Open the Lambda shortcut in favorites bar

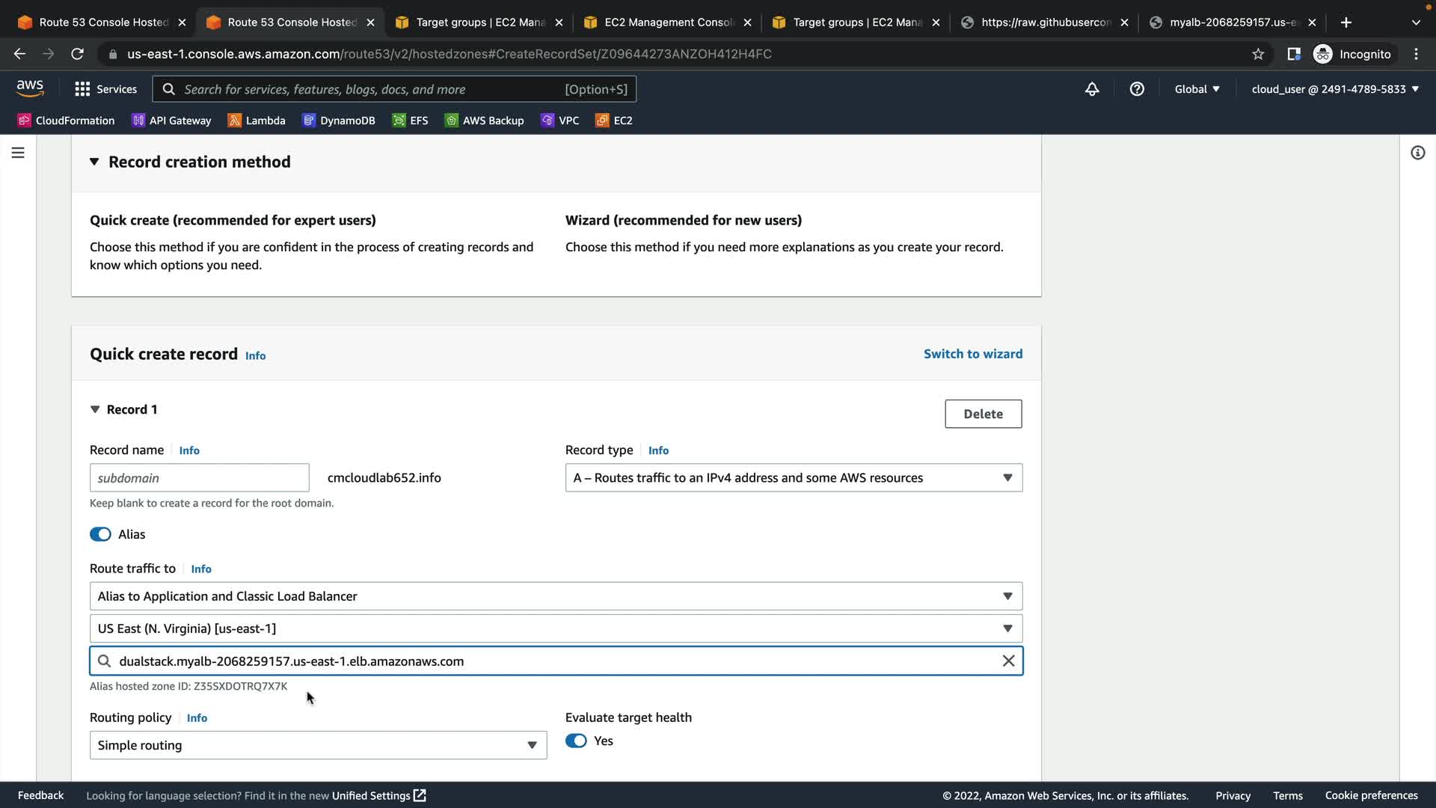click(257, 120)
